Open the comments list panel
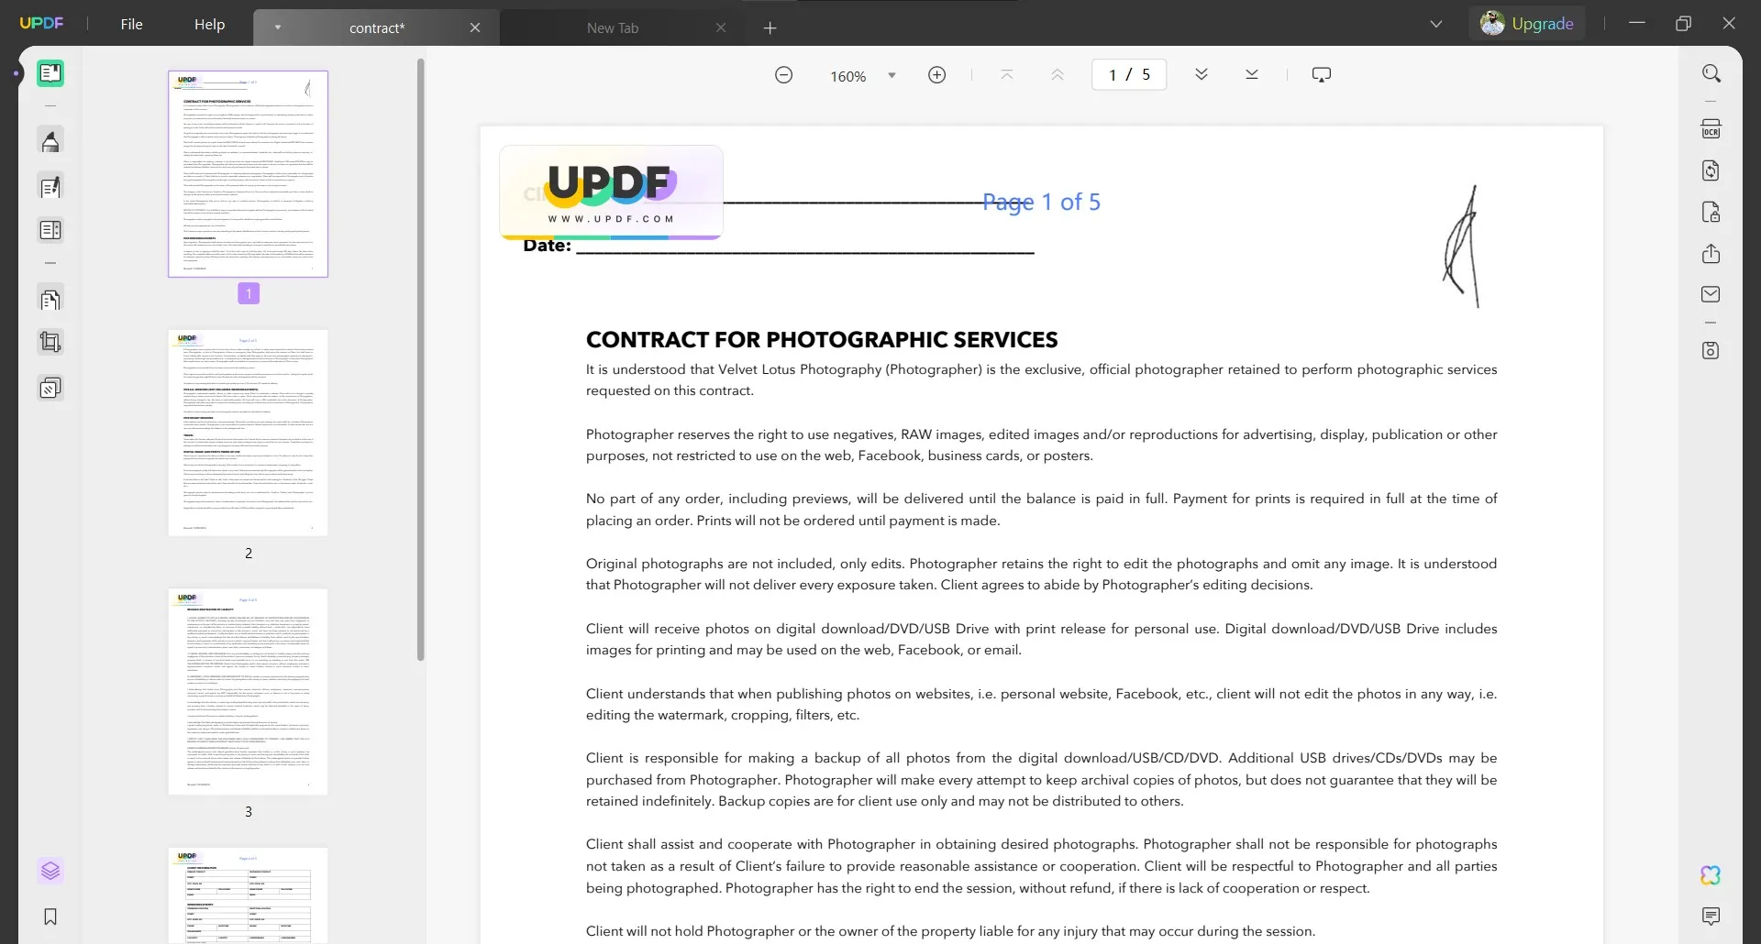 click(1711, 917)
